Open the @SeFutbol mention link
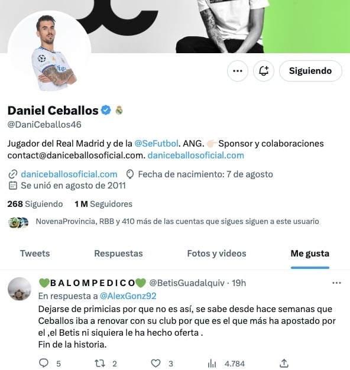This screenshot has height=370, width=350. click(x=156, y=144)
